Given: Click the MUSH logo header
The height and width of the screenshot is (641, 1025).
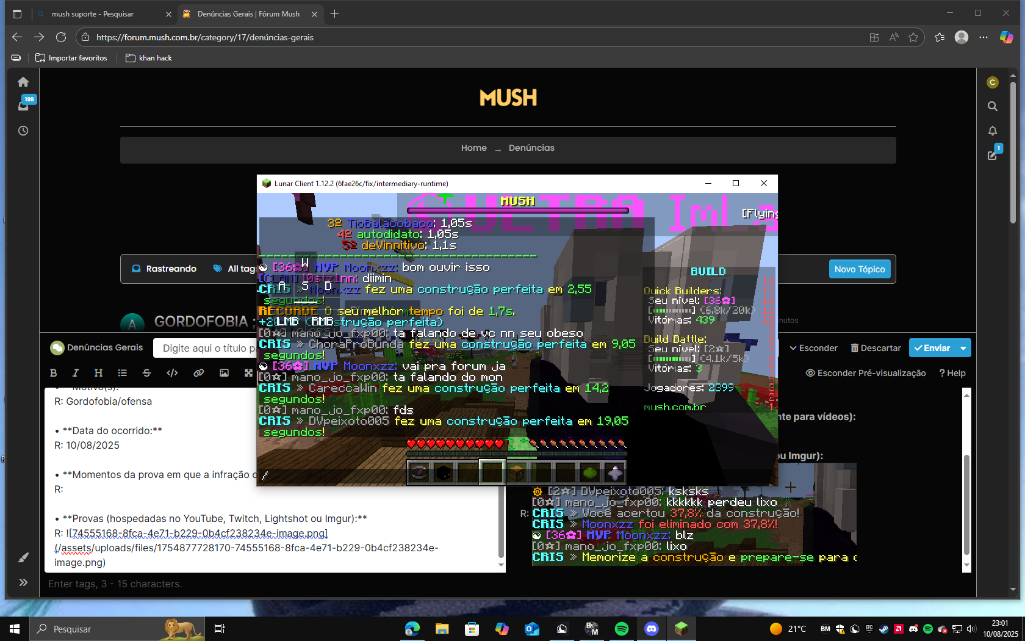Looking at the screenshot, I should [508, 98].
